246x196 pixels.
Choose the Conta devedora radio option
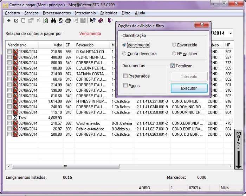(124, 54)
